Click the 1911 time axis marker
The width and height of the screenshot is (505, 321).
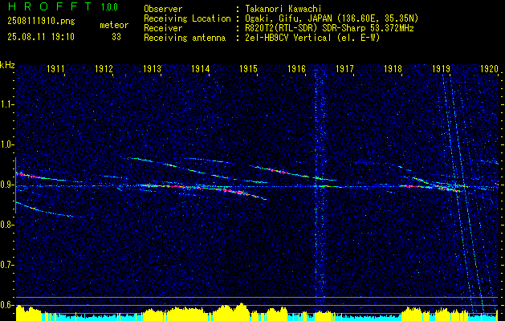point(55,69)
